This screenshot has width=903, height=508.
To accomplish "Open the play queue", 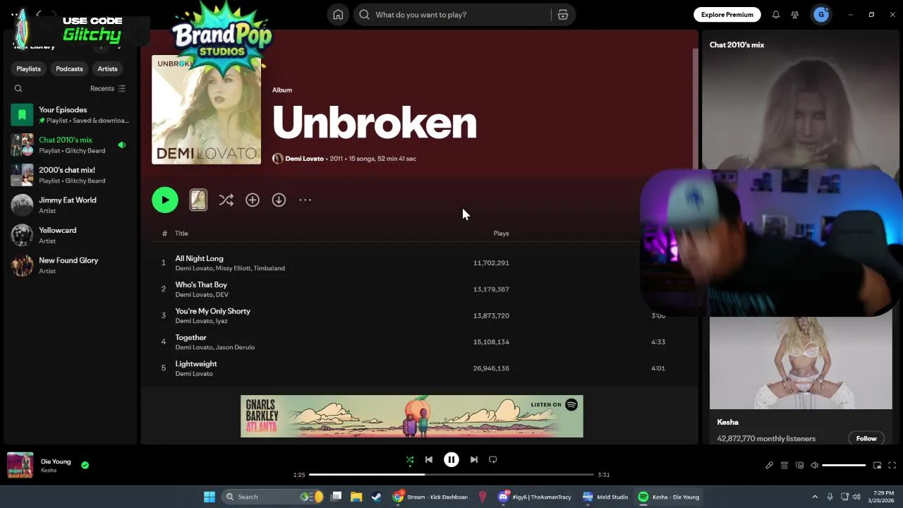I will tap(784, 466).
